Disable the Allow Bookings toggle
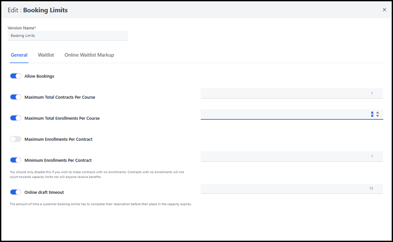The image size is (393, 242). point(15,76)
